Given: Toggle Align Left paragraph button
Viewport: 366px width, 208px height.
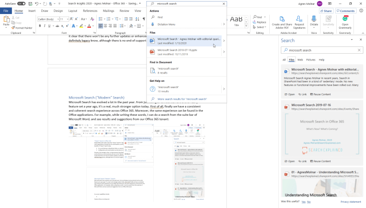Looking at the screenshot, I should click(100, 26).
